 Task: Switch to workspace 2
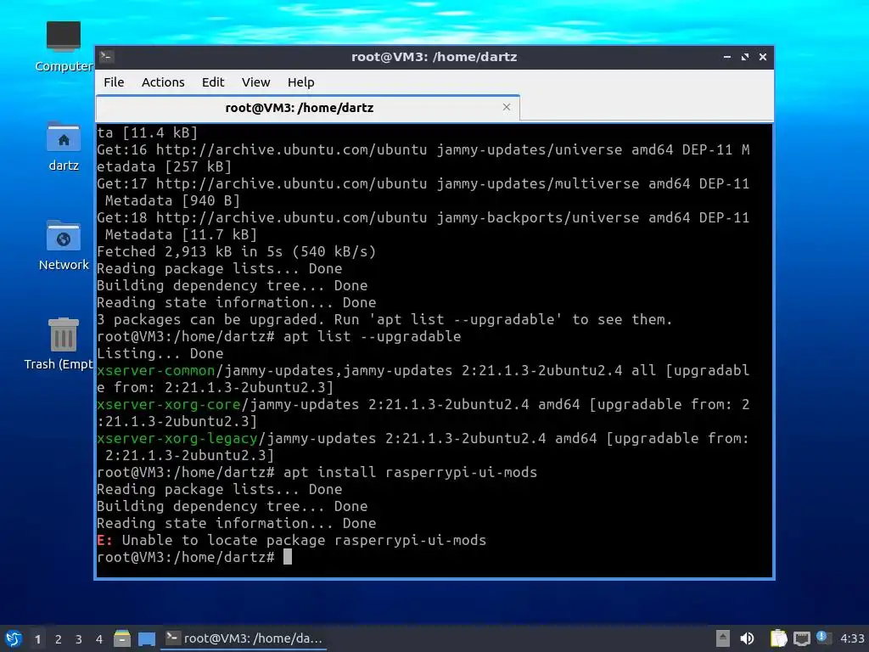click(59, 639)
